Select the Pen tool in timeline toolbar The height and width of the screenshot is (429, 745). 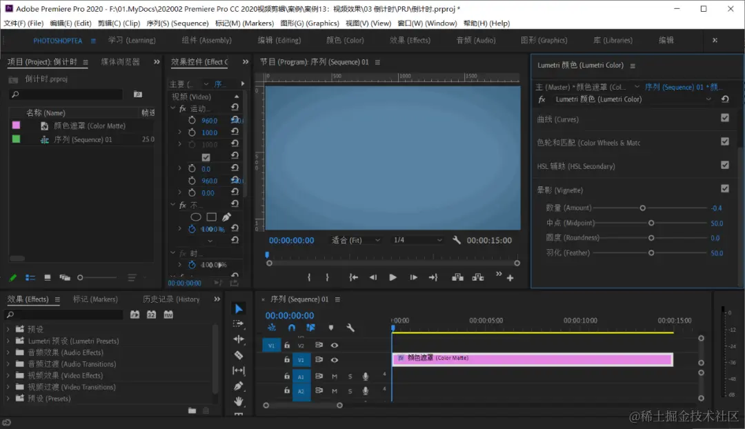coord(239,386)
